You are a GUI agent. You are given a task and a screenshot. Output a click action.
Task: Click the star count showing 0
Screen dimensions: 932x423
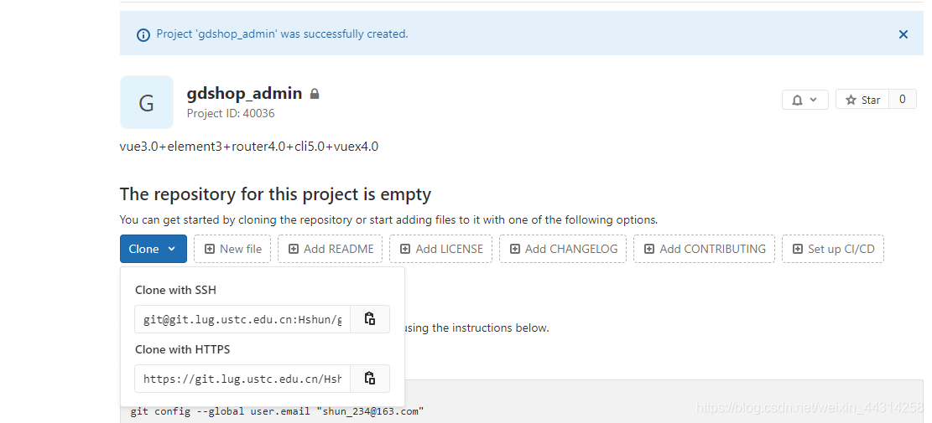point(903,100)
